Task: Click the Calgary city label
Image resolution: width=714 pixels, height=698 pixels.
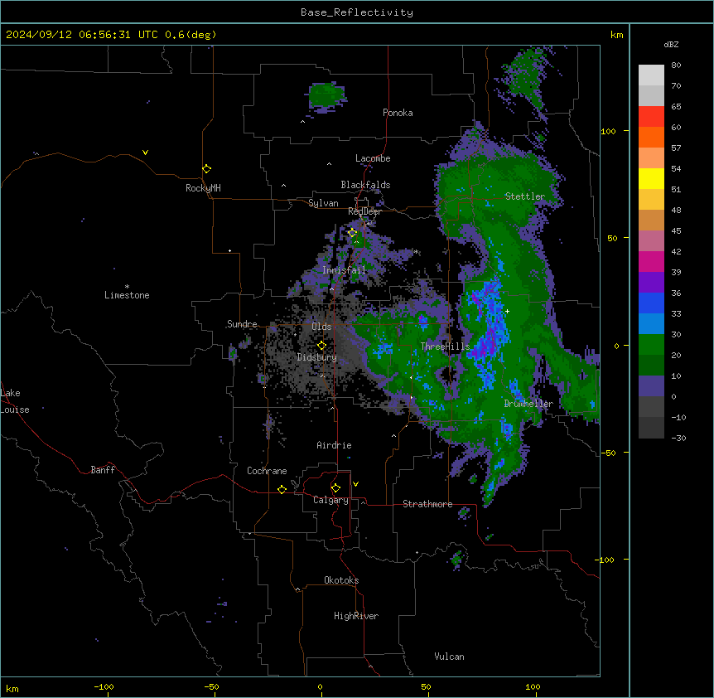Action: tap(330, 500)
